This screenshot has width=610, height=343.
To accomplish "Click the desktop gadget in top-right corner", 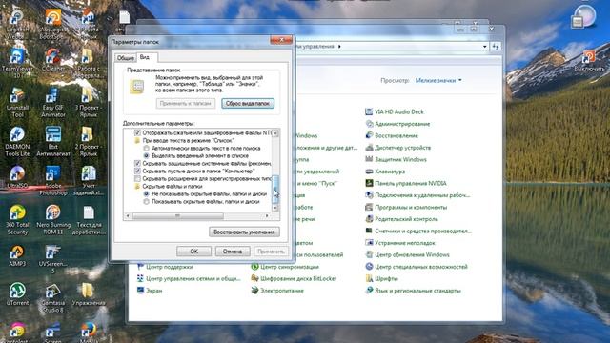I will (583, 17).
